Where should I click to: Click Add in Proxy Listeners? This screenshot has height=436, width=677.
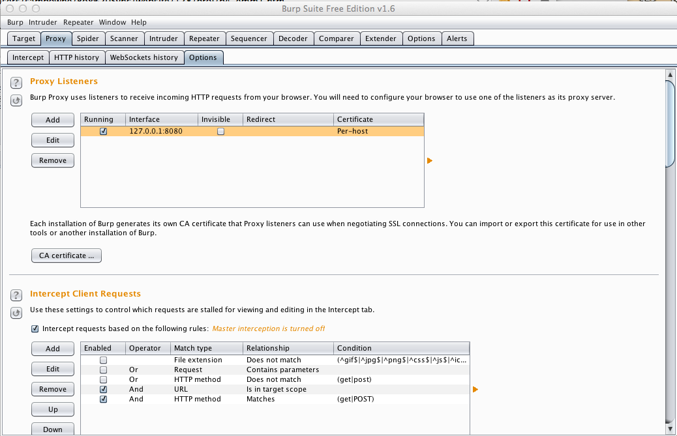53,120
